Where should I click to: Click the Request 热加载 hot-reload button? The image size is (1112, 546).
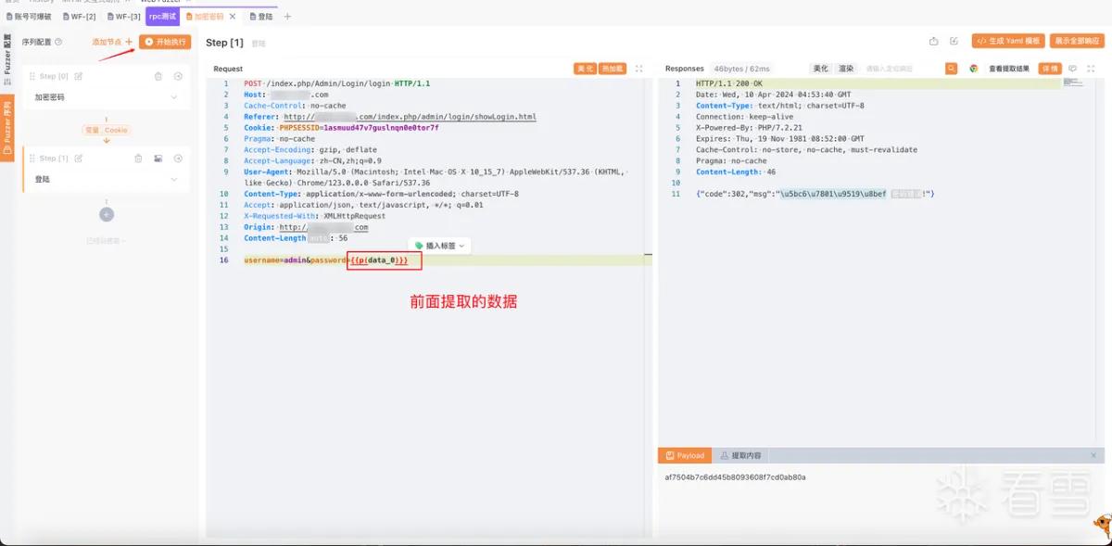[x=613, y=69]
